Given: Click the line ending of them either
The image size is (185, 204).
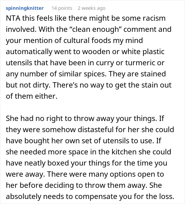Looking at the screenshot, I should [31, 96].
